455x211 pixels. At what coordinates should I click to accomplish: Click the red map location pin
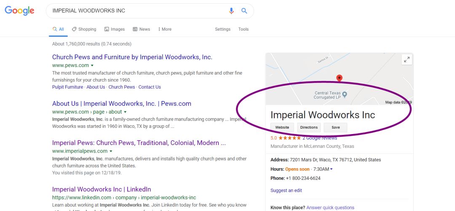coord(339,78)
